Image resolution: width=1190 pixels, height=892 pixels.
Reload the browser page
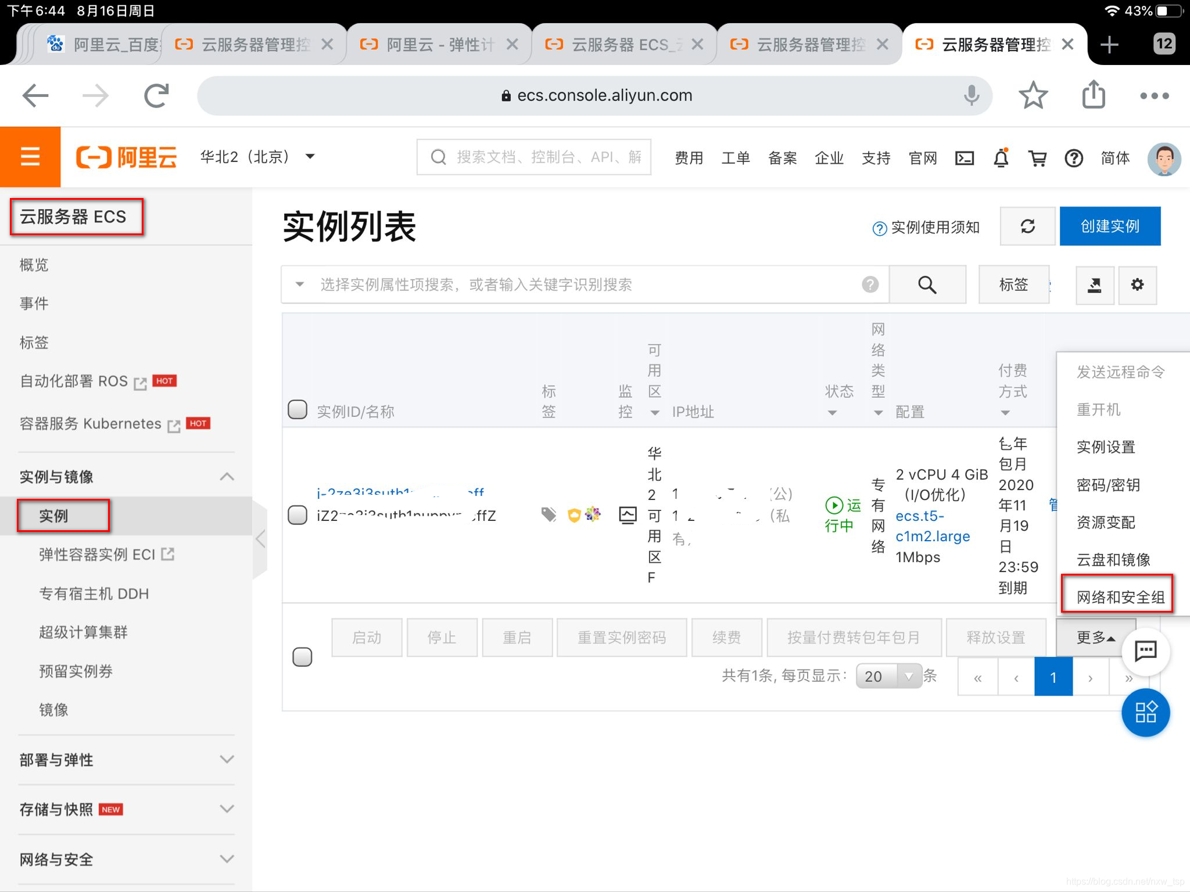click(x=156, y=96)
